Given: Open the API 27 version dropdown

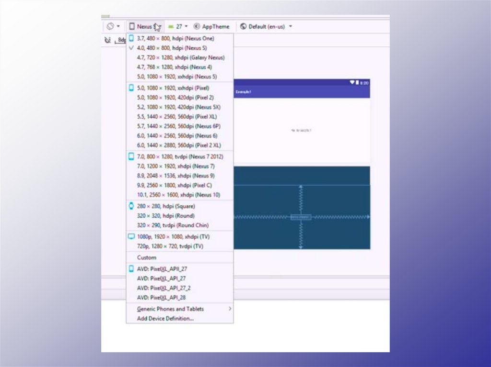Looking at the screenshot, I should click(178, 27).
